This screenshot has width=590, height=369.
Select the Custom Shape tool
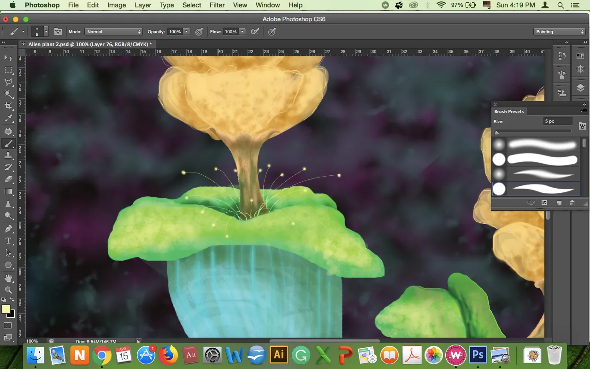point(8,265)
